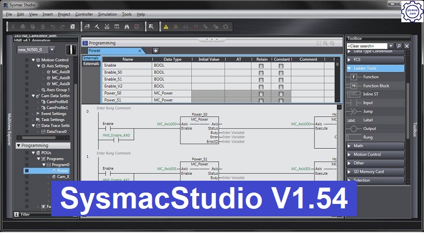The height and width of the screenshot is (237, 424).
Task: Switch to the Externals variables tab
Action: pos(91,64)
